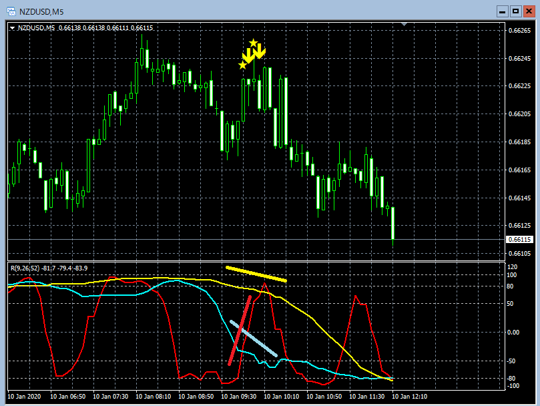Screen dimensions: 540x406
Task: Click the 0.66225 price scale label
Action: pyautogui.click(x=520, y=86)
